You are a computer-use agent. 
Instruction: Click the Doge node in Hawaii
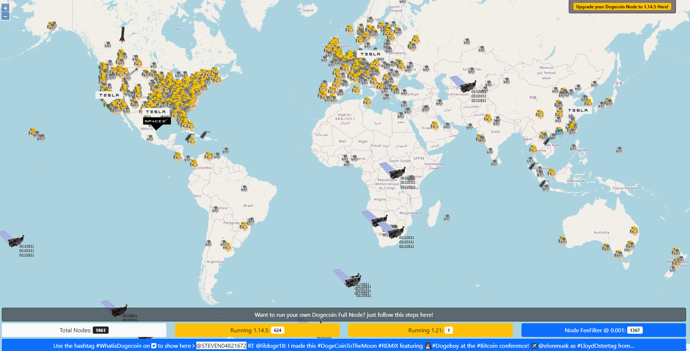coord(33,132)
